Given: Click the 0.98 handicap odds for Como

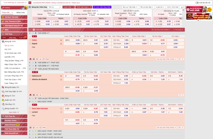Looking at the screenshot, I should point(77,40).
